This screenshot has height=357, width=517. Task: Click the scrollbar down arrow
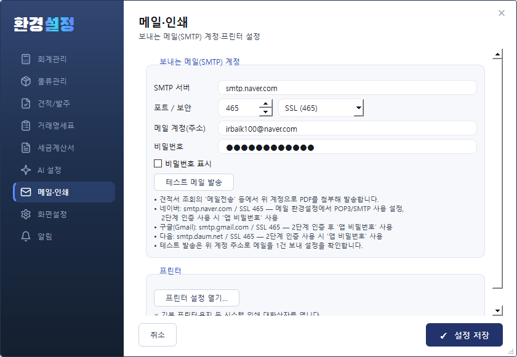point(497,310)
